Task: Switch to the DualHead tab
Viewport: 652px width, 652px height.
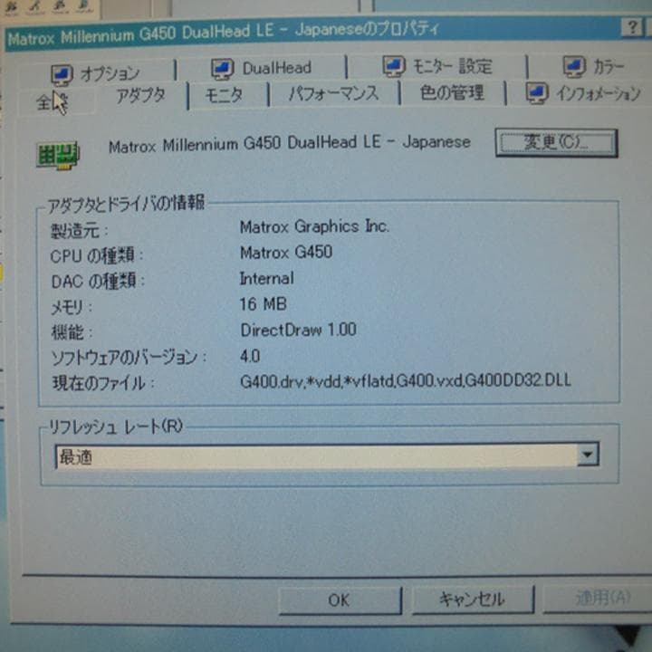Action: (x=261, y=68)
